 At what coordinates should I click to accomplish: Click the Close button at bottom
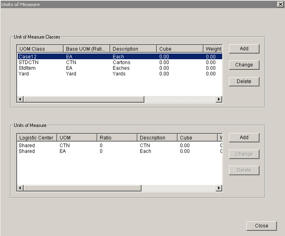pos(261,225)
